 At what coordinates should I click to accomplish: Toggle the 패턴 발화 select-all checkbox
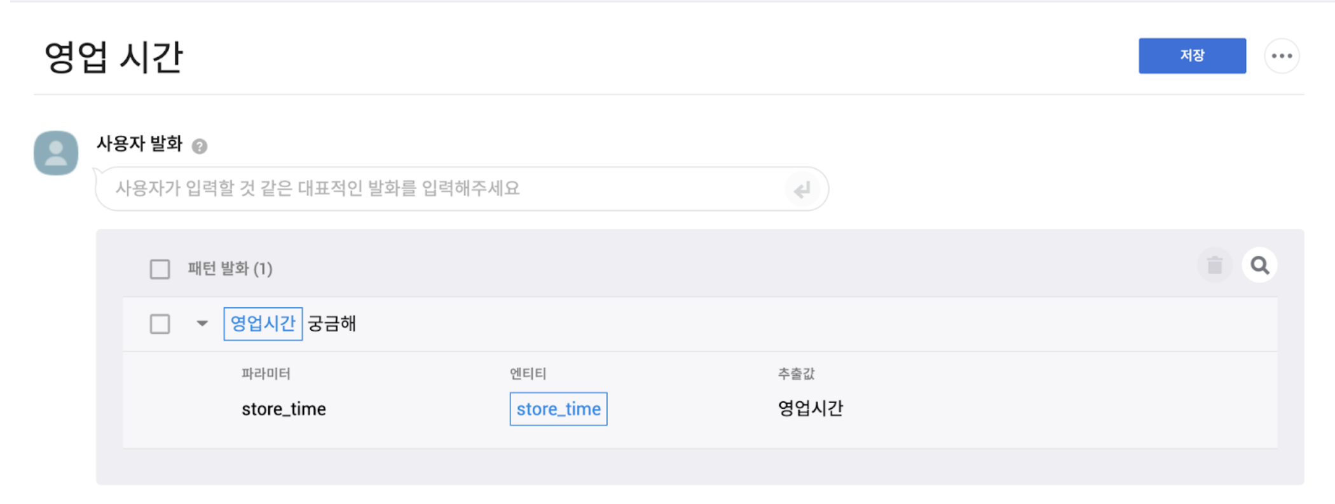(x=160, y=269)
